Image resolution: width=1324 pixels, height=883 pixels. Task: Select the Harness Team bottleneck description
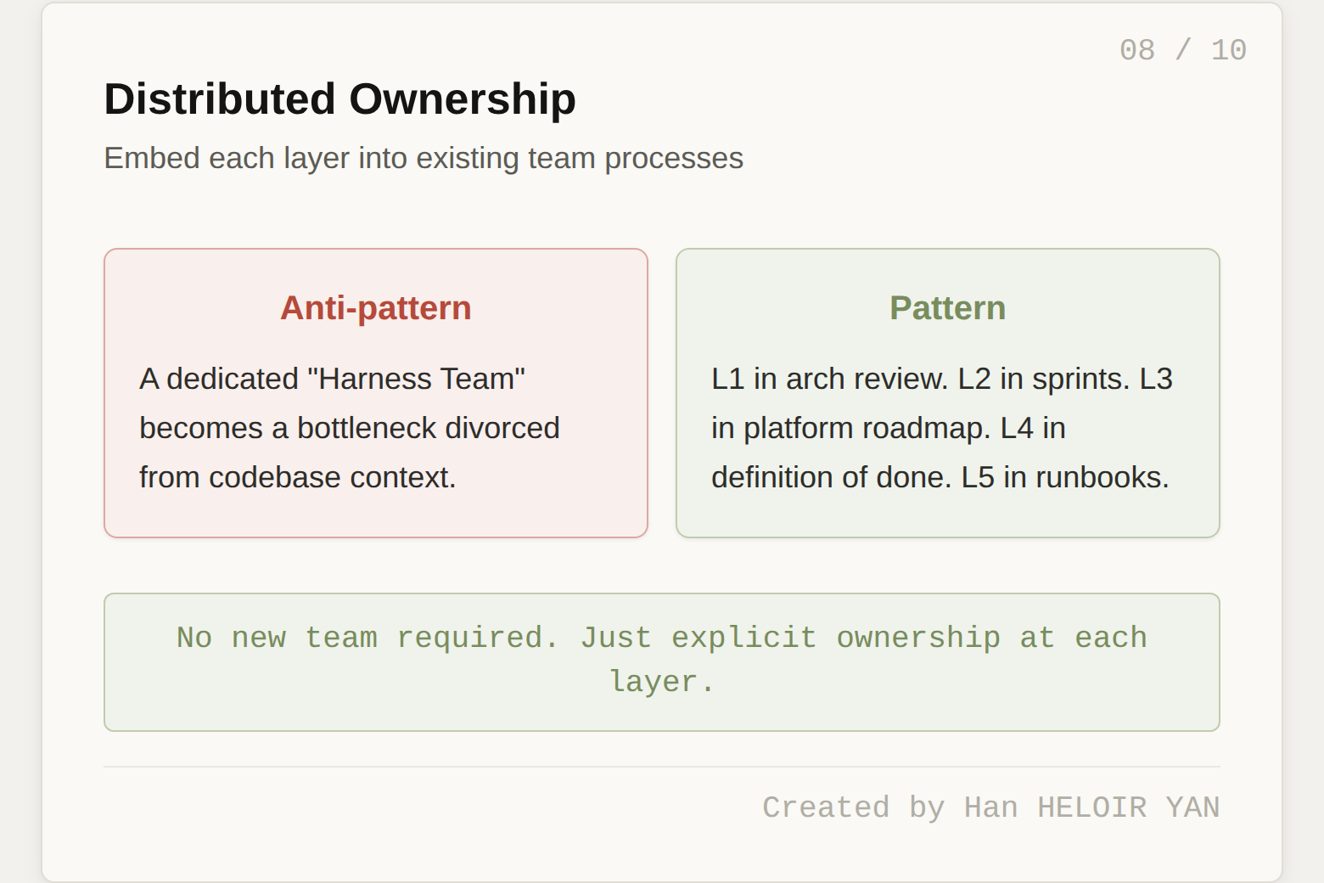[x=350, y=428]
